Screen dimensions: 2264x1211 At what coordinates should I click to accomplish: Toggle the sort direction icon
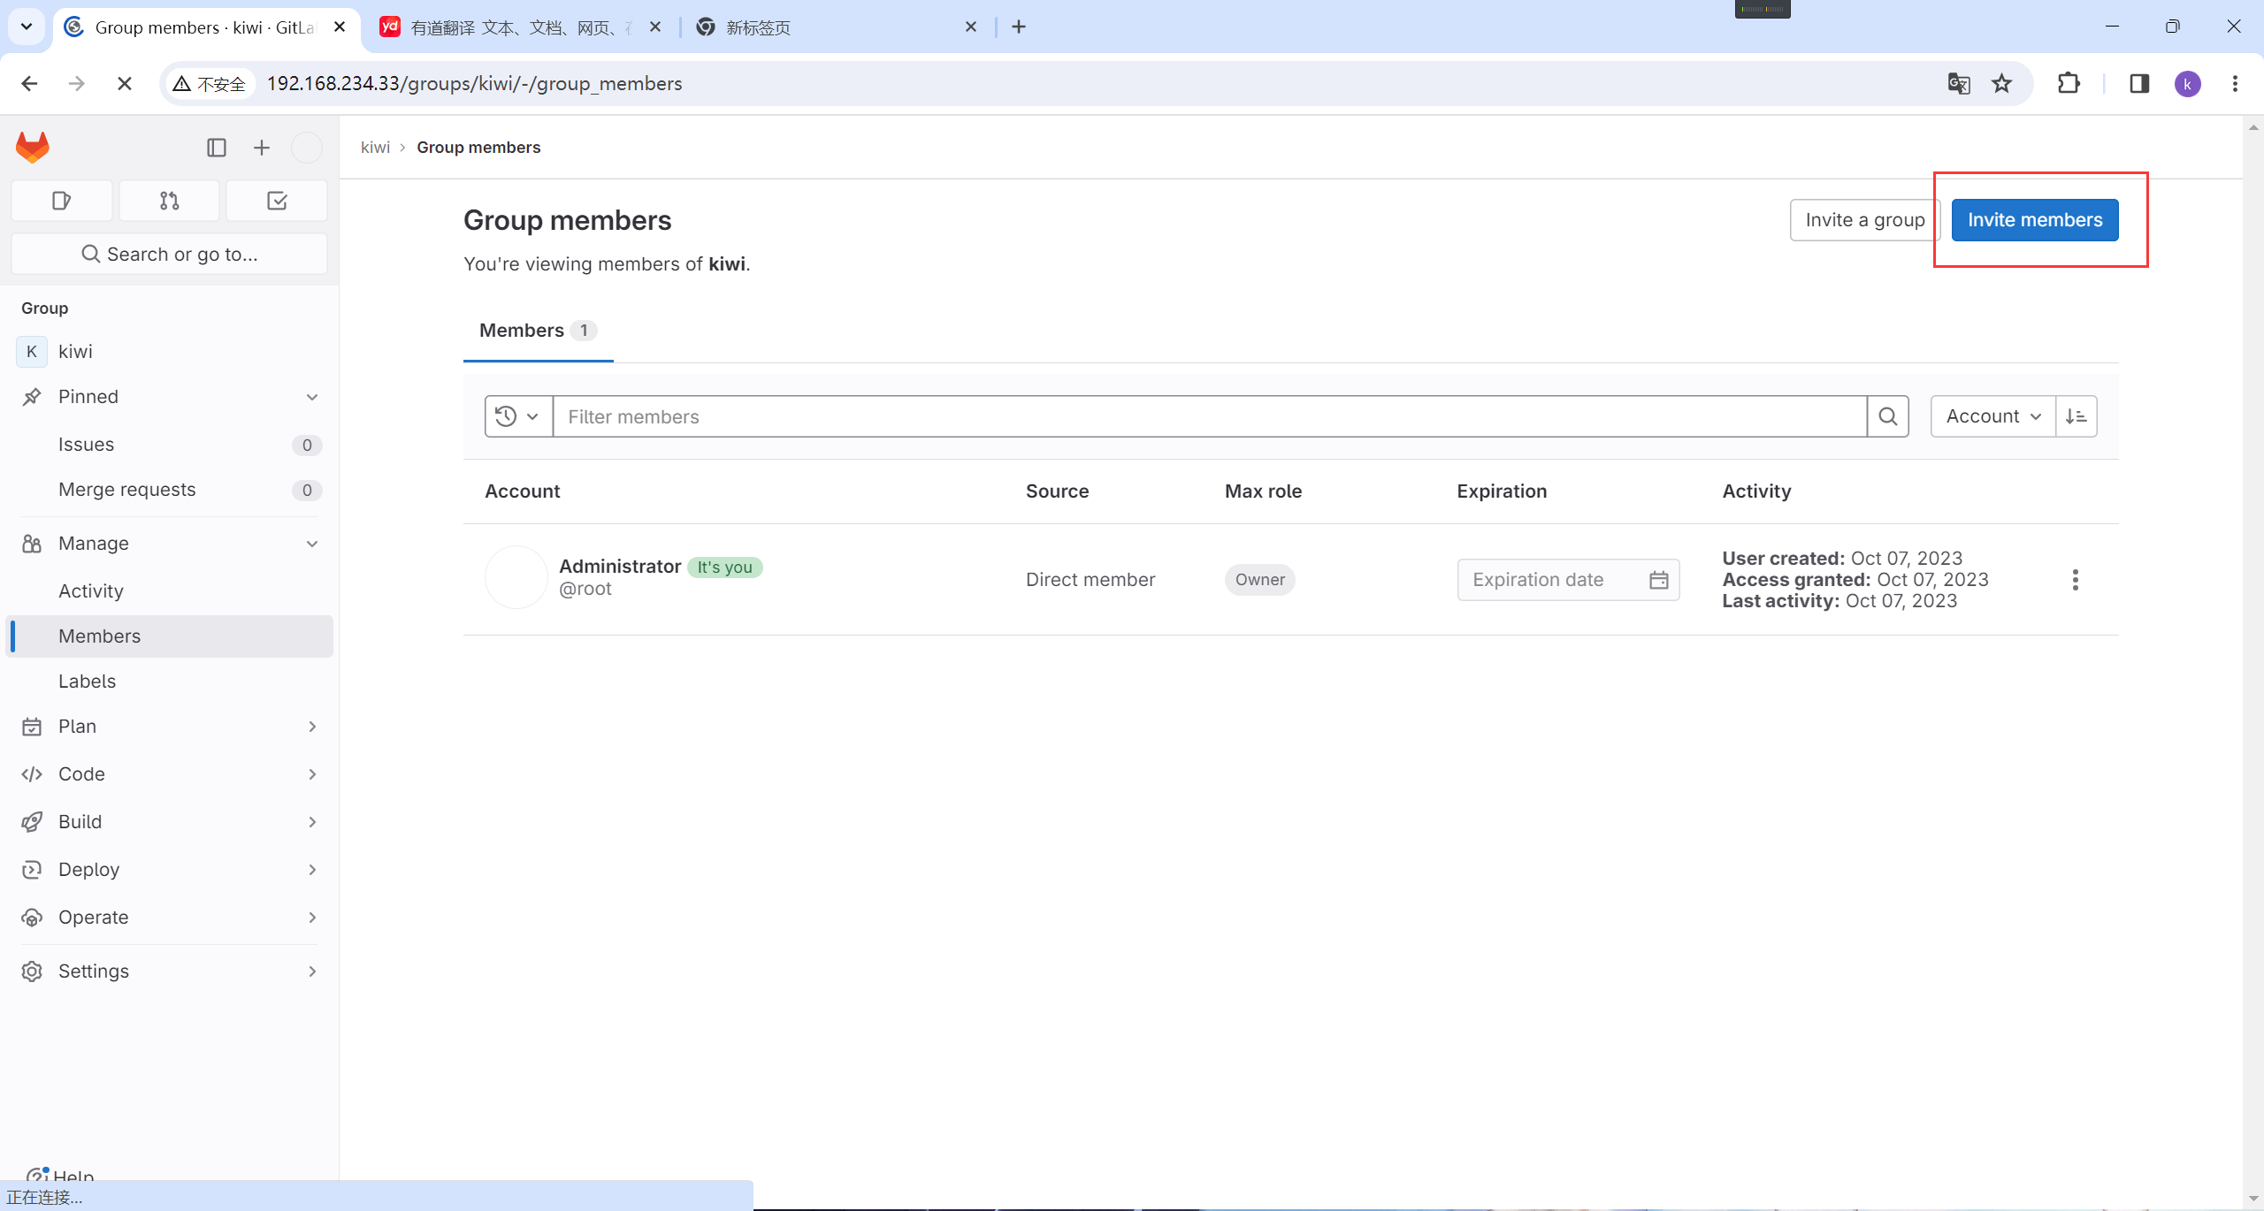click(2076, 416)
